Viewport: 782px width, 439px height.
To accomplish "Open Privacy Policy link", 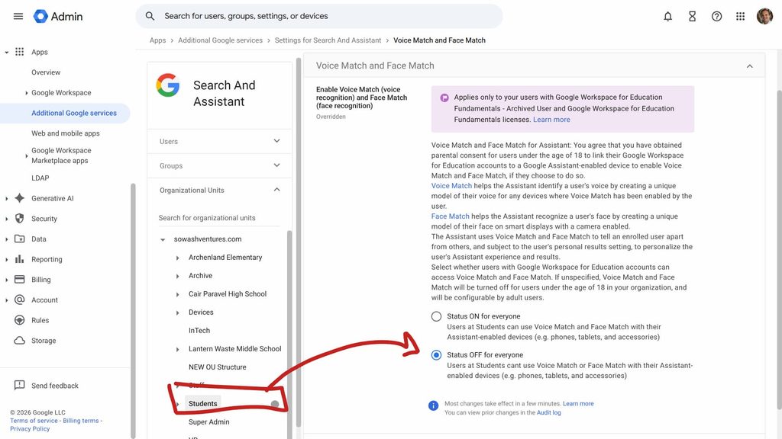I will click(30, 428).
